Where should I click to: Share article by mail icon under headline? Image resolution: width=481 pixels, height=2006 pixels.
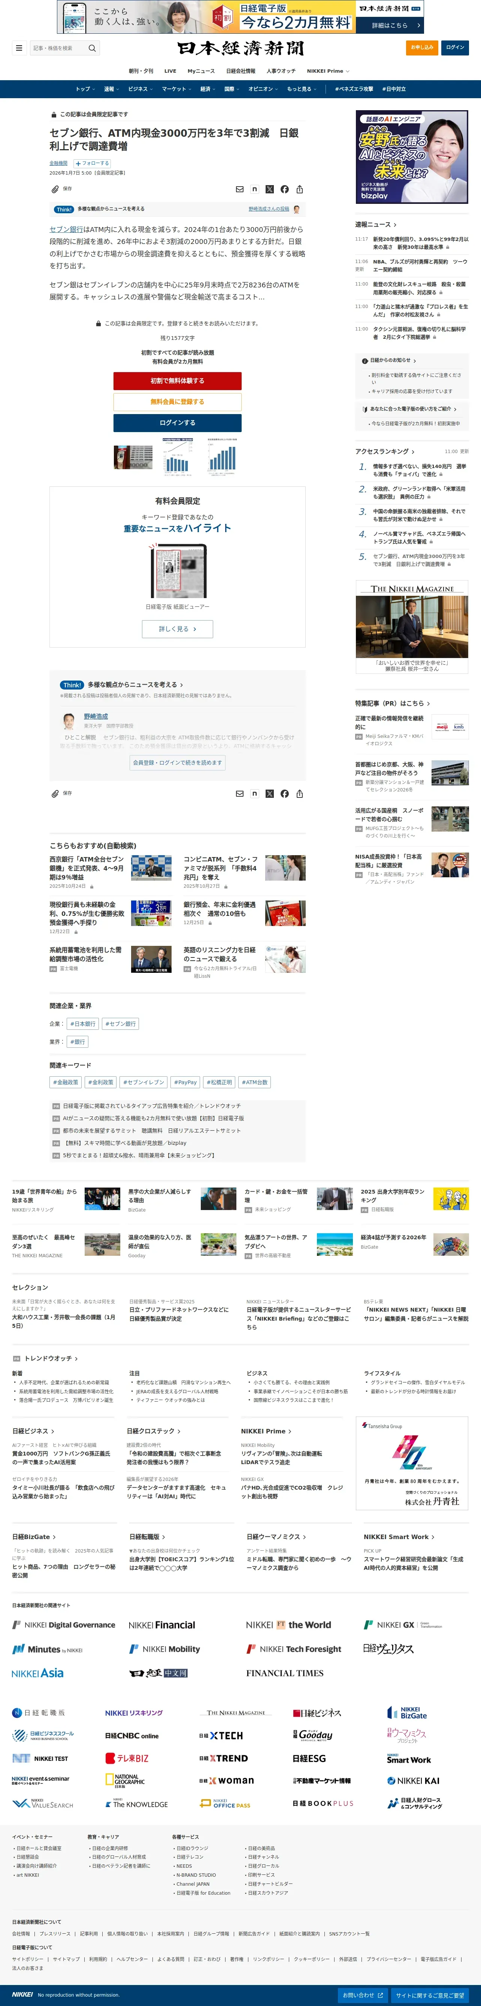click(x=239, y=188)
